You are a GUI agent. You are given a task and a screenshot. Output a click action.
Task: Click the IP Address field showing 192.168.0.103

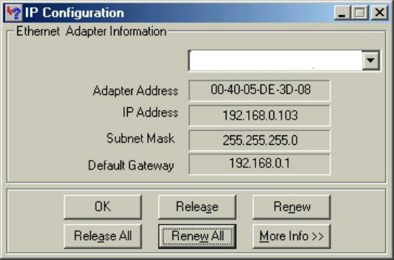[x=259, y=115]
